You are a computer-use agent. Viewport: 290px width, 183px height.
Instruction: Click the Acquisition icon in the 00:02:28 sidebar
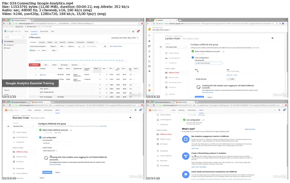(x=149, y=61)
